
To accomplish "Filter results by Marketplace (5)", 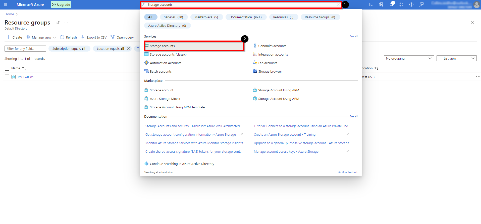I will [x=206, y=17].
